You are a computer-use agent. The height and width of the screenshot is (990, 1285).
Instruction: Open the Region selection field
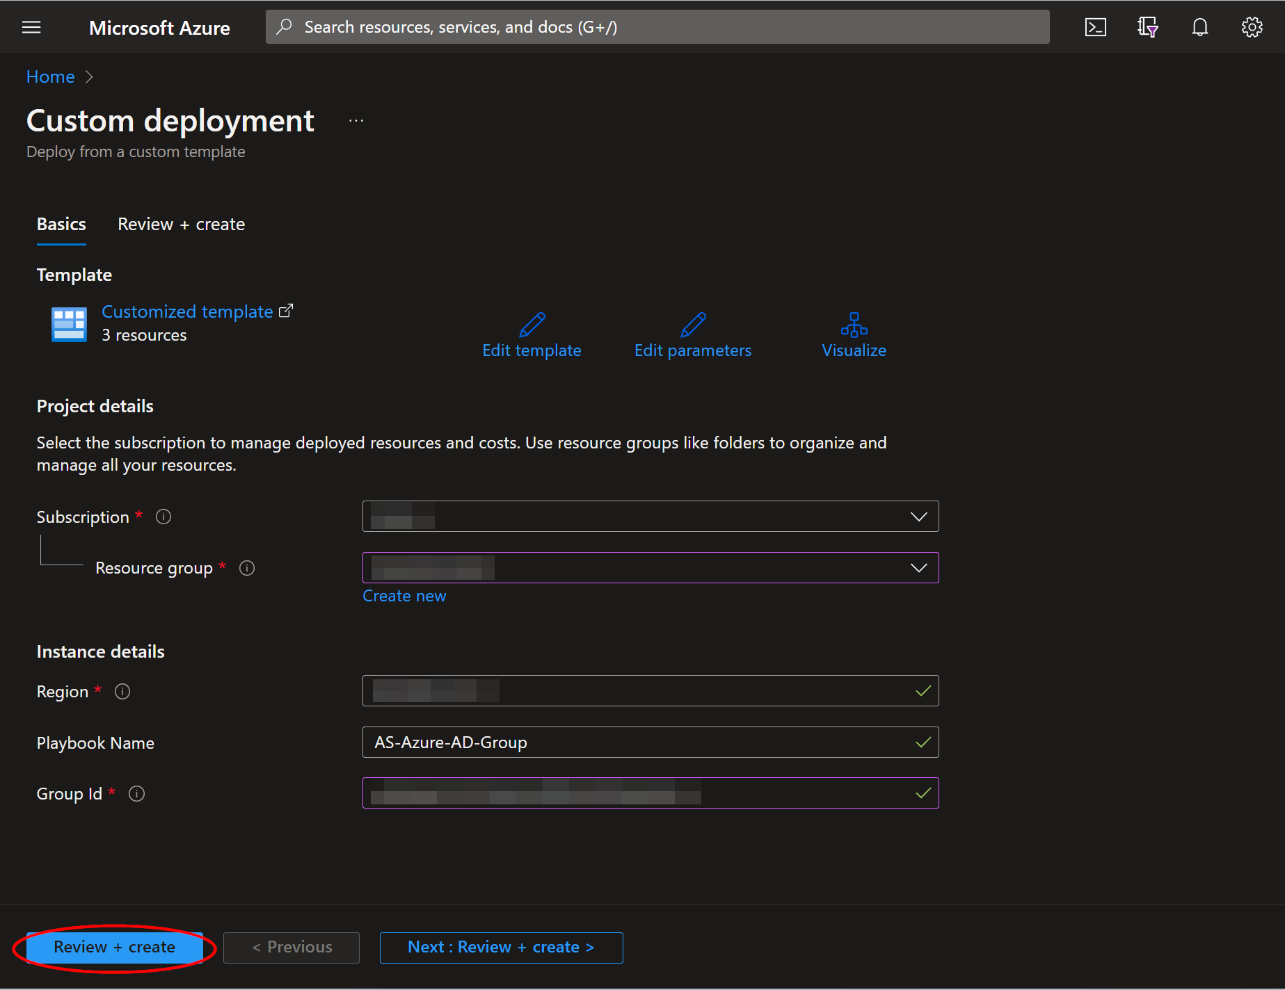(651, 691)
